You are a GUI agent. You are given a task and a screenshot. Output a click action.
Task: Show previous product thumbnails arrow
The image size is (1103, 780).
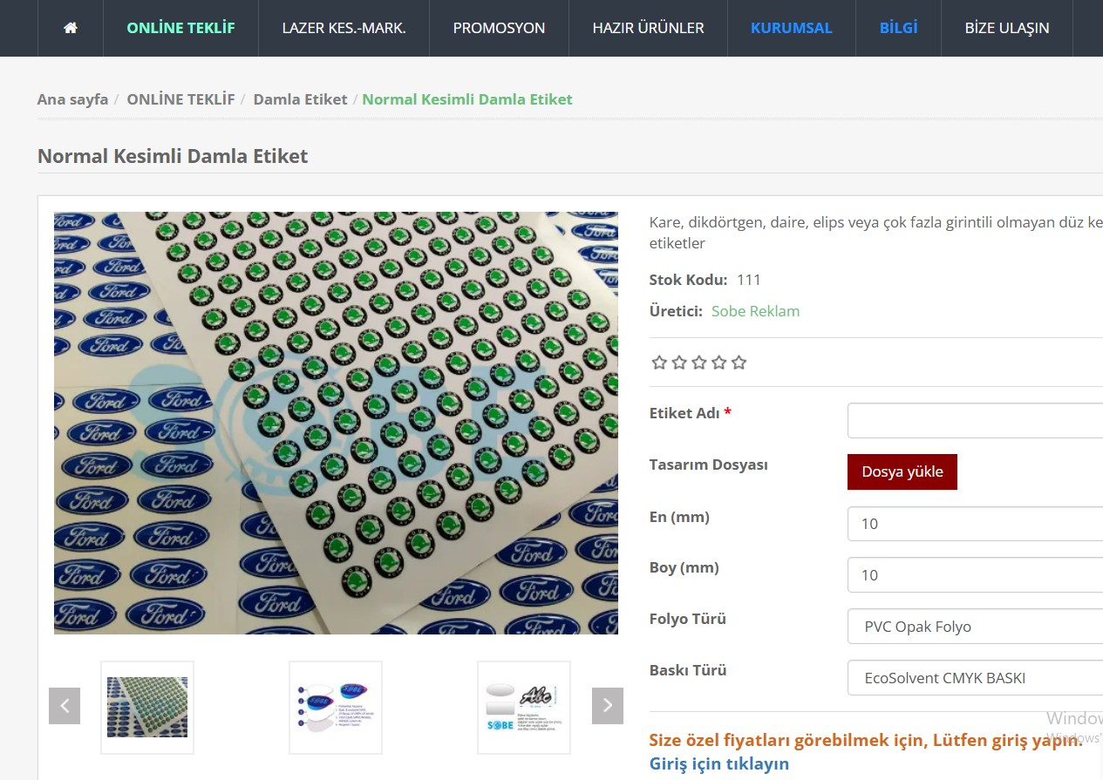(x=65, y=706)
